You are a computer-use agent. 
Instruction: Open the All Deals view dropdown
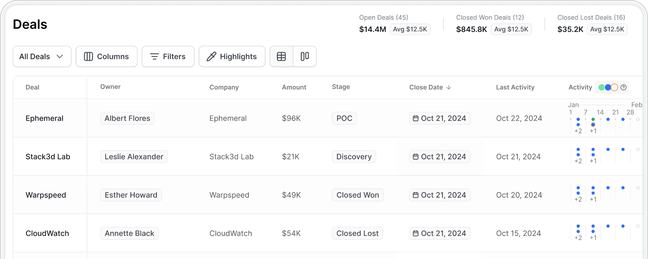42,57
